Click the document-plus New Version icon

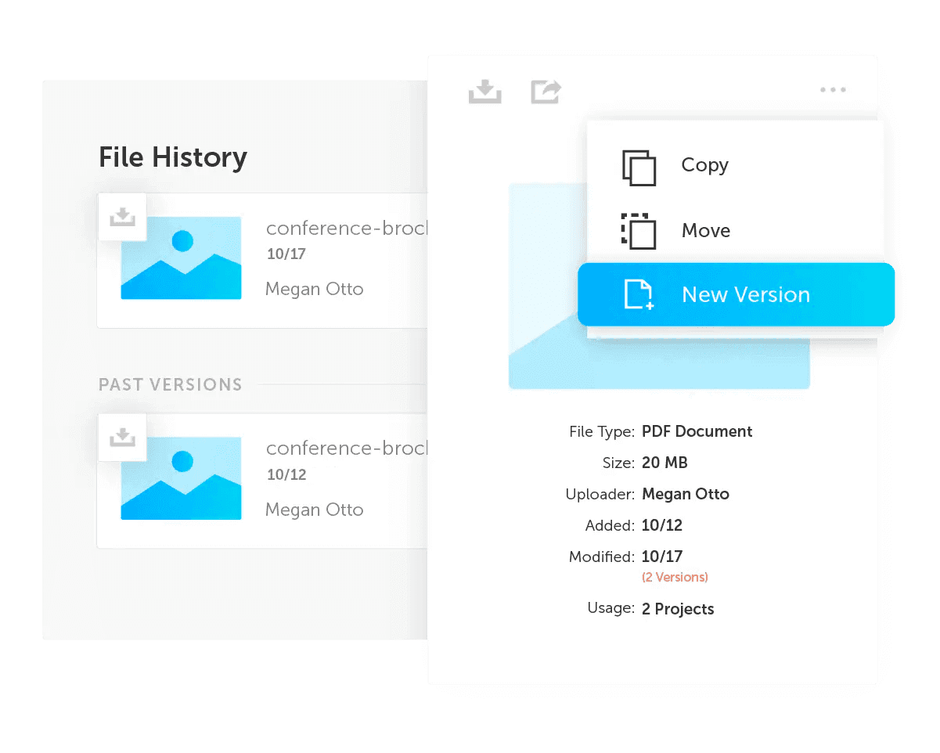tap(639, 295)
